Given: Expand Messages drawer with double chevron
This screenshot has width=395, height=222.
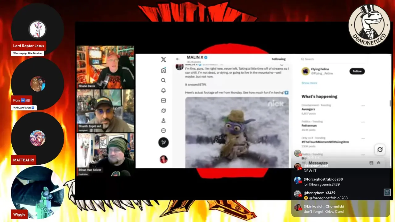Looking at the screenshot, I should coord(379,163).
